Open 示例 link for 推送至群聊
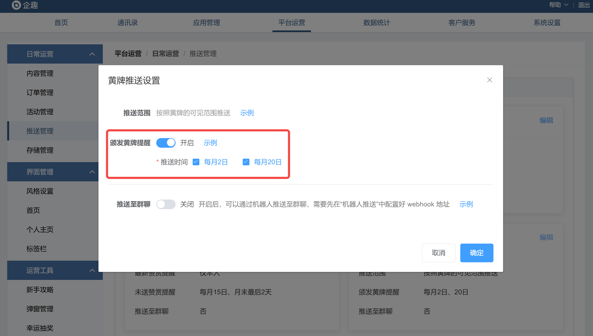This screenshot has height=336, width=593. 466,204
